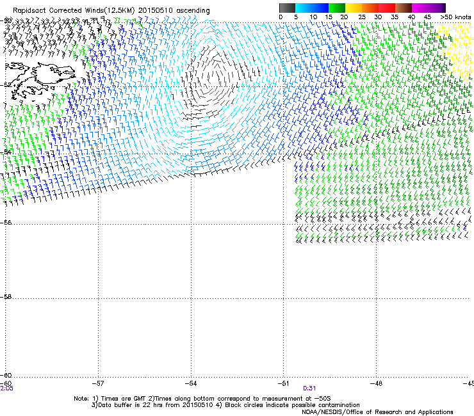Click the 'Data buffer is 22 hrs' note
The image size is (474, 416).
[x=152, y=405]
